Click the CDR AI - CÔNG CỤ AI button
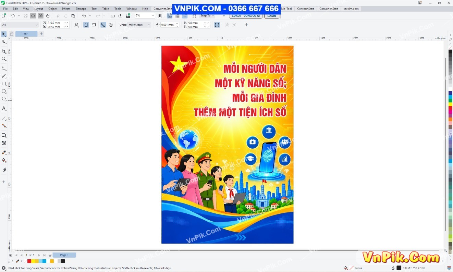The height and width of the screenshot is (272, 453). pyautogui.click(x=246, y=16)
